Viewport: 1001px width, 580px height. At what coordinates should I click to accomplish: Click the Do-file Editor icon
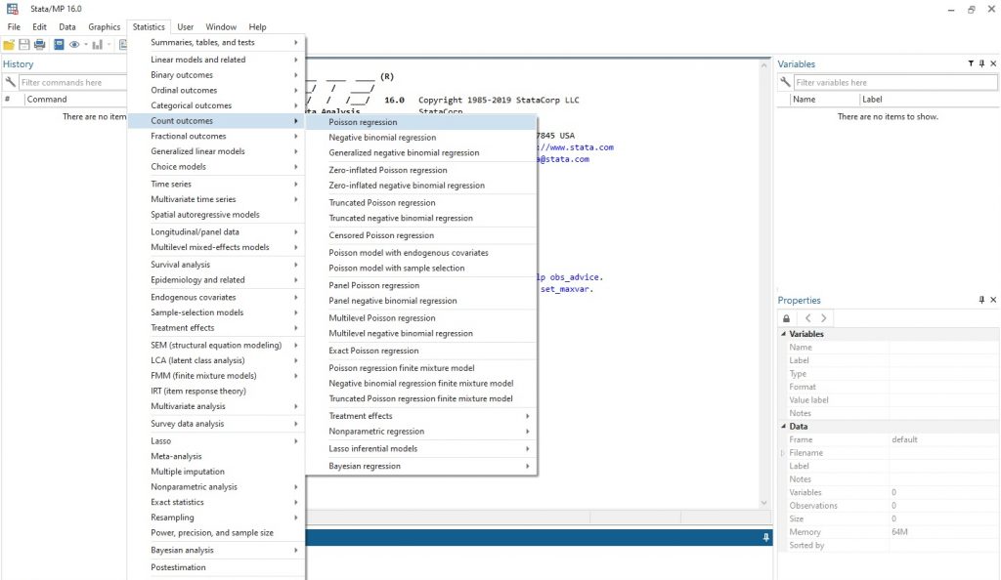tap(122, 43)
